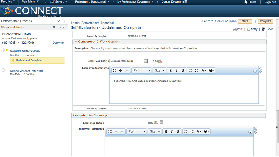Screen dimensions: 279x157
Task: Click Underline in Competencies Summary toolbar
Action: pyautogui.click(x=178, y=132)
